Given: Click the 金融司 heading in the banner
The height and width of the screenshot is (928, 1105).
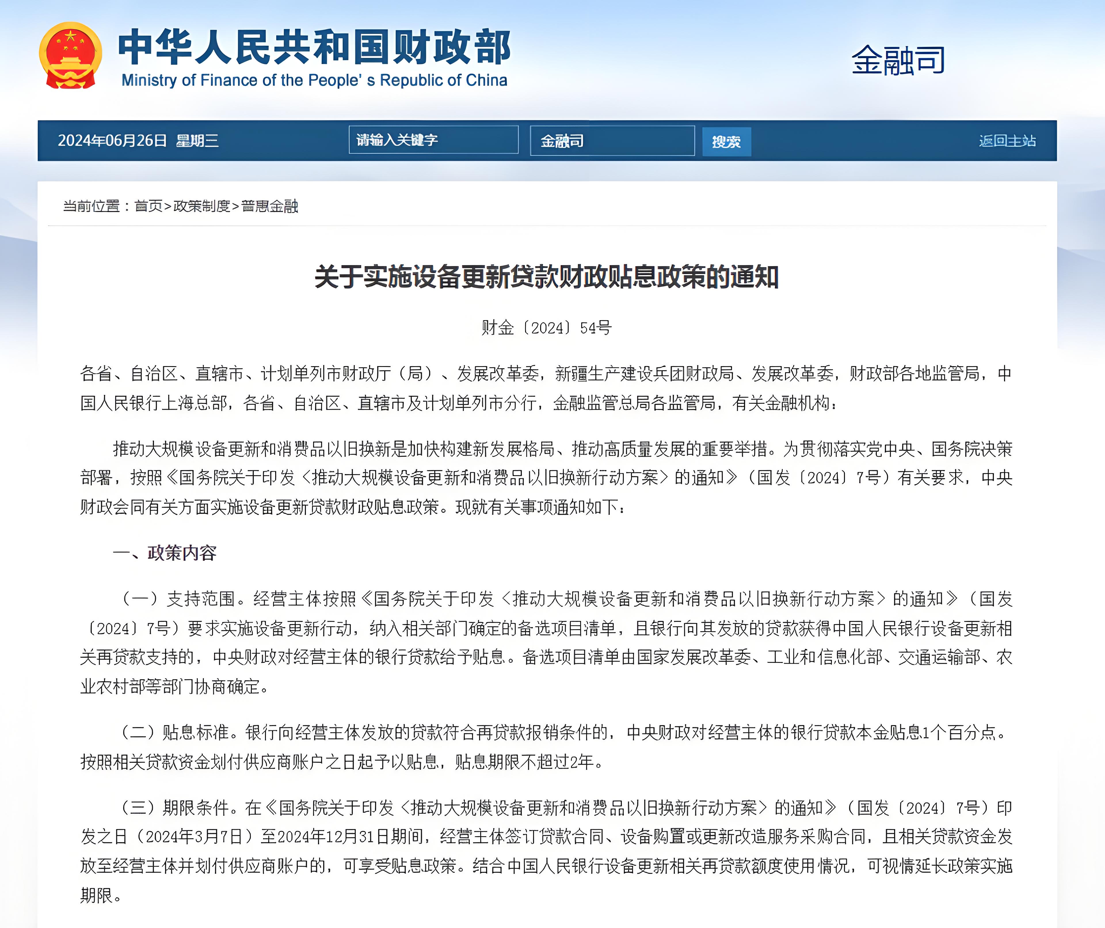Looking at the screenshot, I should point(898,60).
